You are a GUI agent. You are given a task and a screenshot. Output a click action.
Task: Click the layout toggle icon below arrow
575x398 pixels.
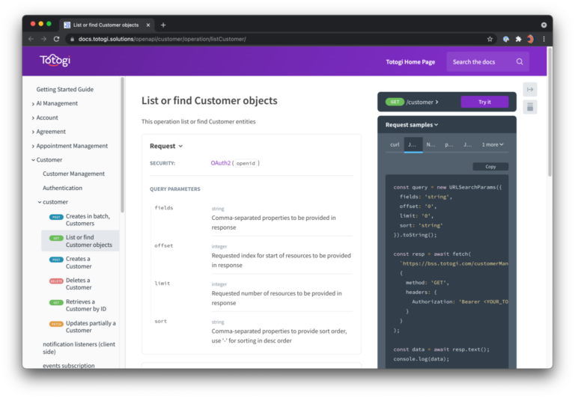point(530,107)
